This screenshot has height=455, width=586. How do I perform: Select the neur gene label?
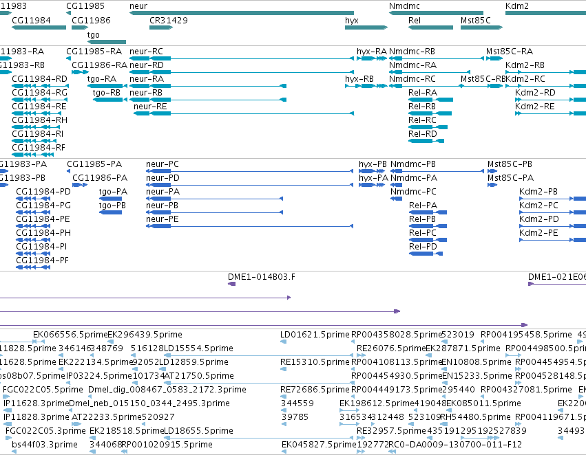click(x=138, y=6)
